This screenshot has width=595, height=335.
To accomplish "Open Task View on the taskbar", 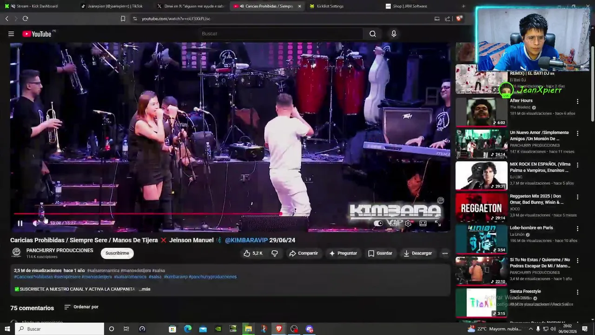I will click(126, 329).
